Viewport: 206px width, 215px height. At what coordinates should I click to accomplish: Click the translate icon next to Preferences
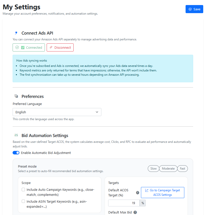click(16, 96)
